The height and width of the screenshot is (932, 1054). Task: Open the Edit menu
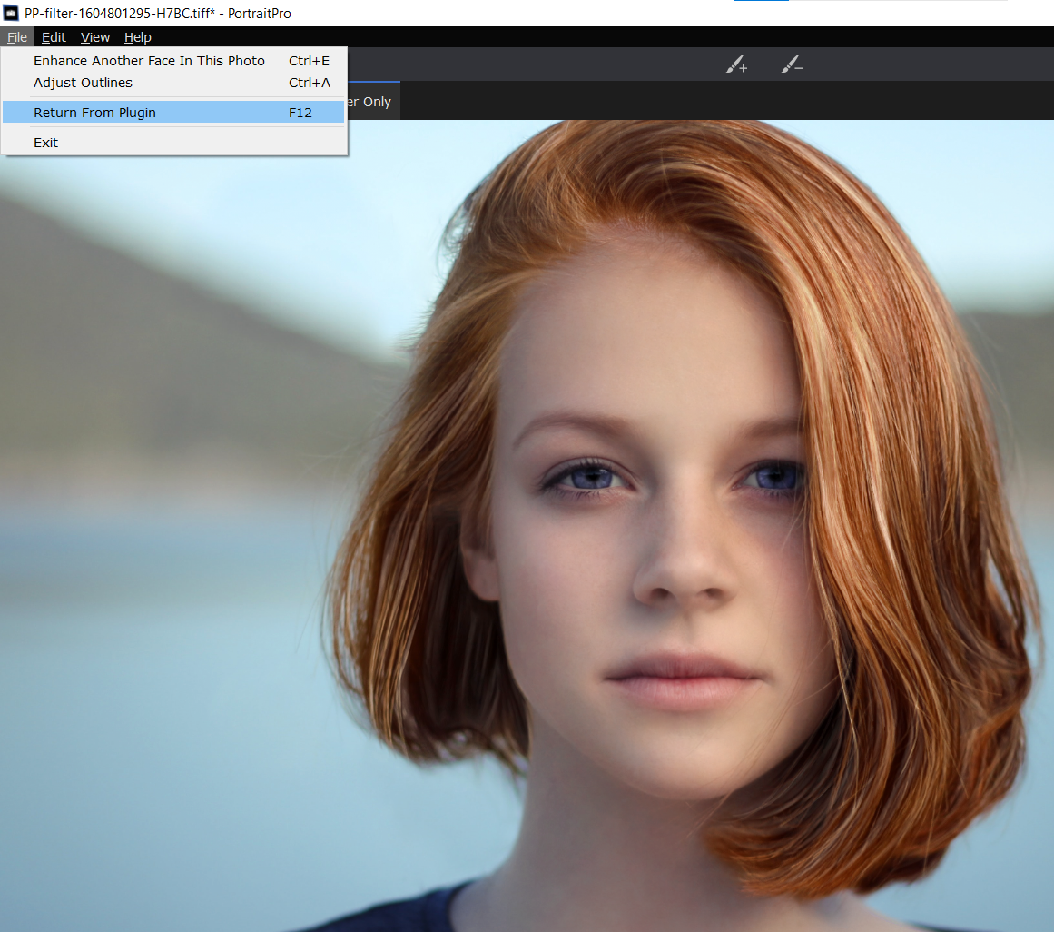tap(54, 37)
